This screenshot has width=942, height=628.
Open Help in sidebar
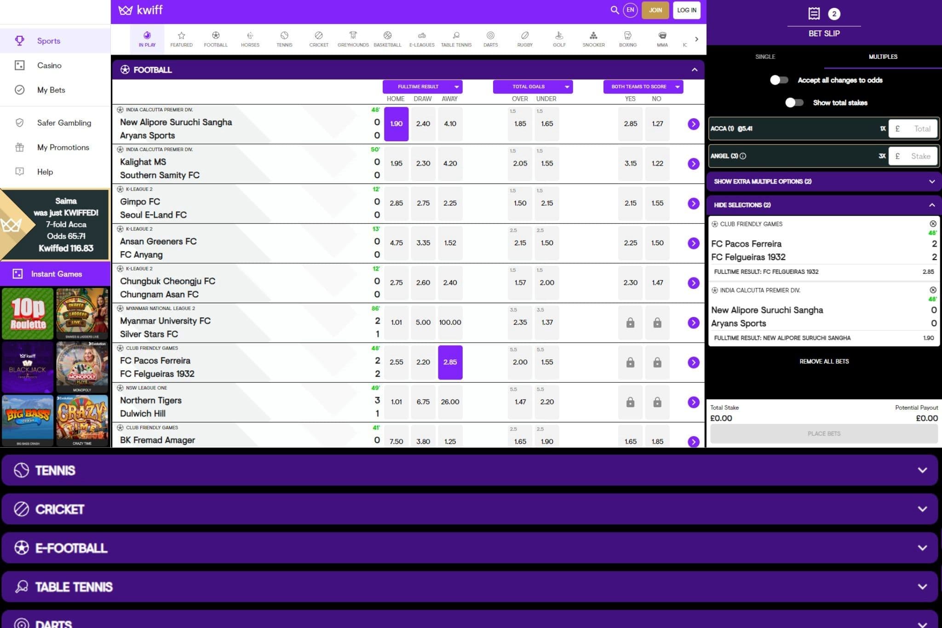(55, 172)
